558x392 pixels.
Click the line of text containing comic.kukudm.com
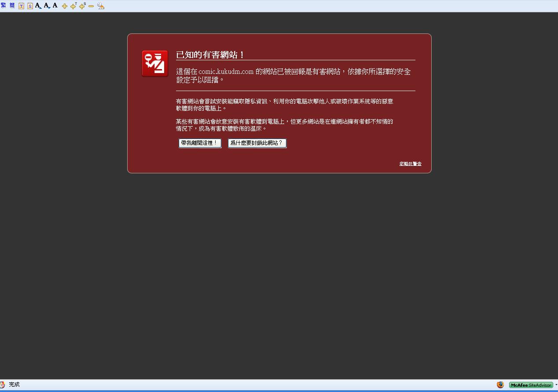pos(294,72)
